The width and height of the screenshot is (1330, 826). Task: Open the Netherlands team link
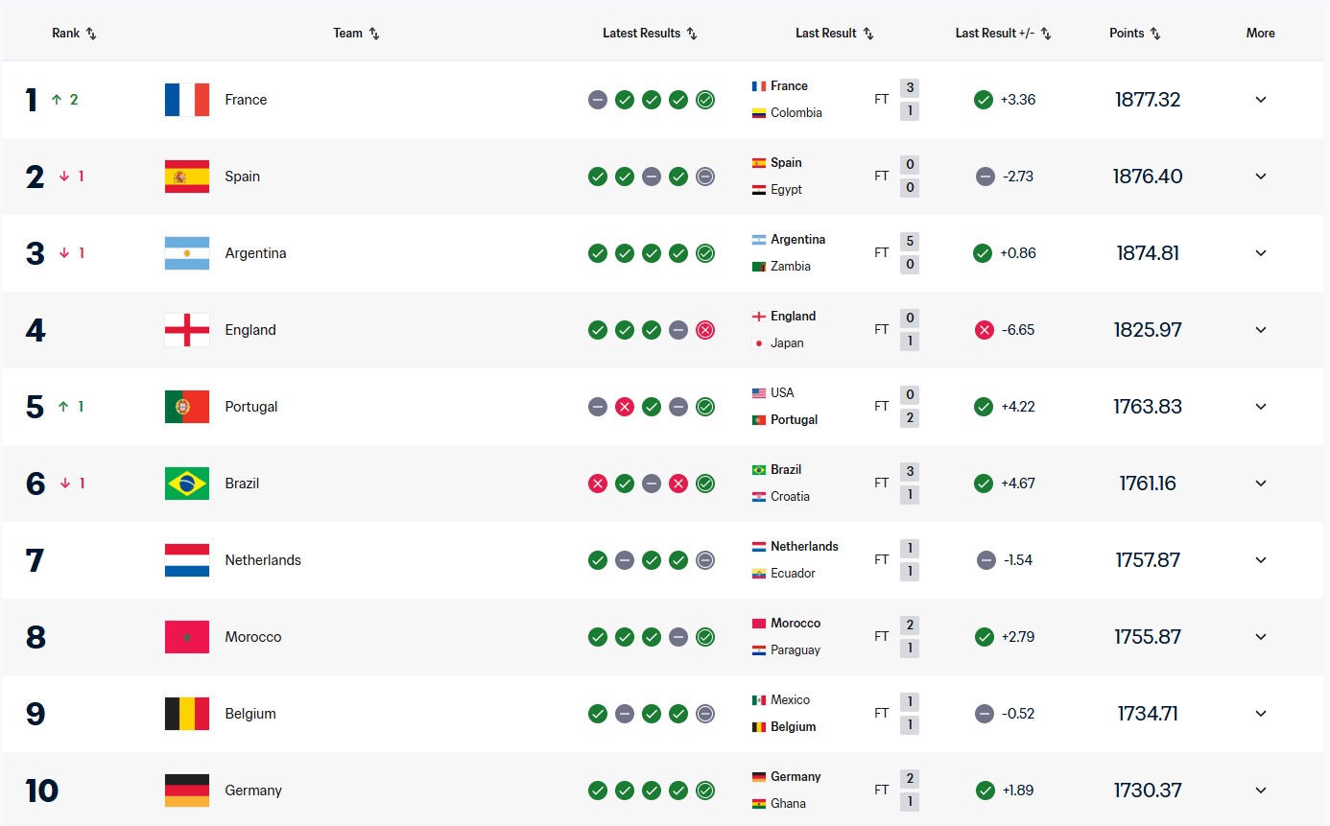coord(263,560)
